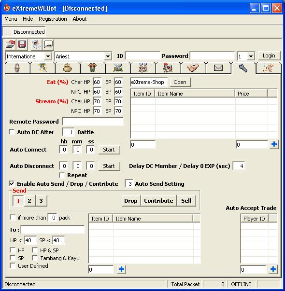
Task: Click the Delay DC Member seconds field
Action: coord(239,166)
